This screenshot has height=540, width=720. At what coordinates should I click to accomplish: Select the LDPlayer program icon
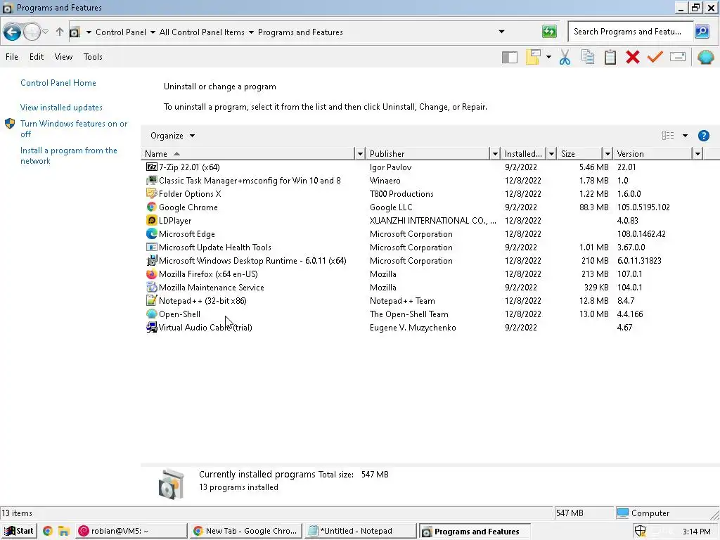152,220
